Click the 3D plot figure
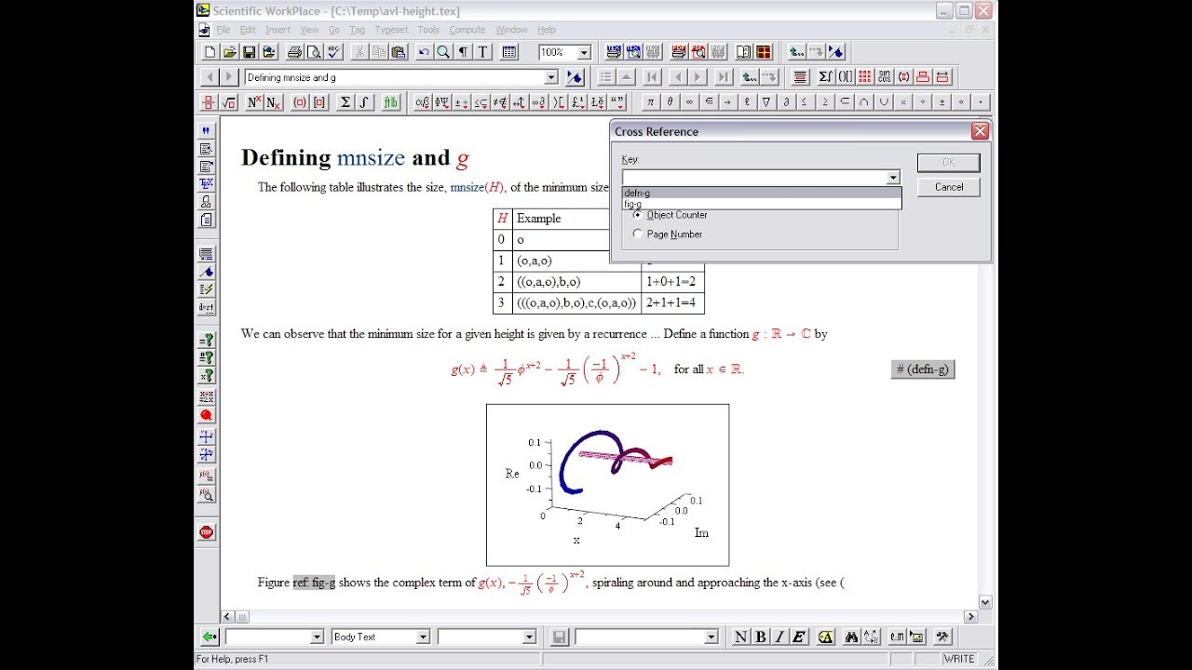 (x=607, y=485)
